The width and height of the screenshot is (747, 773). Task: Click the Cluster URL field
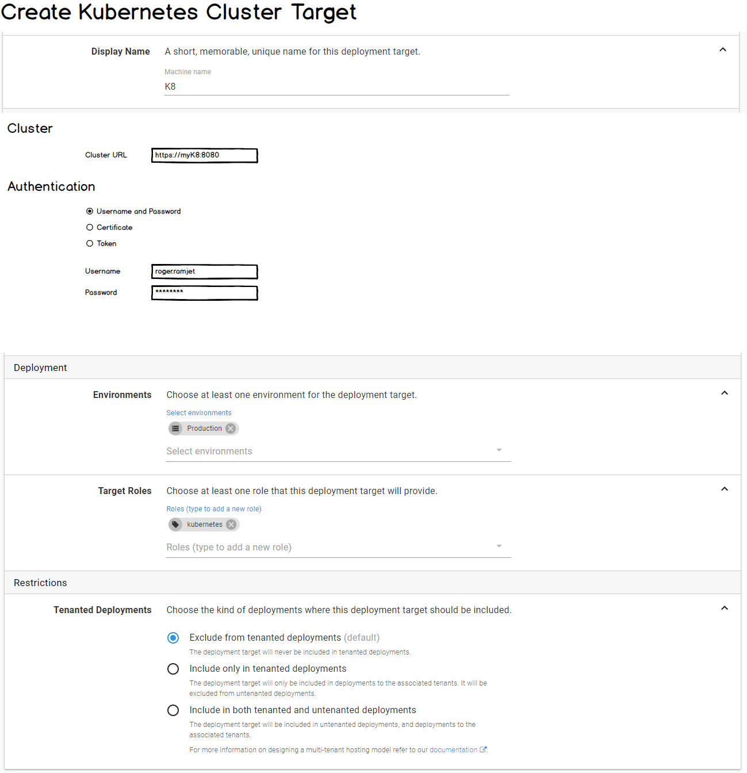(x=204, y=155)
